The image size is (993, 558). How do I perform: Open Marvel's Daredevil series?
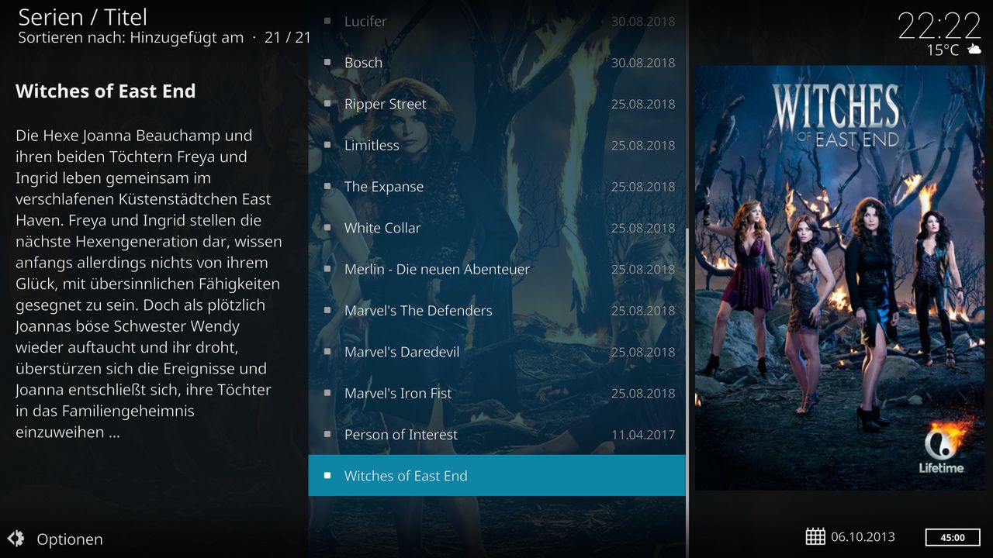497,352
